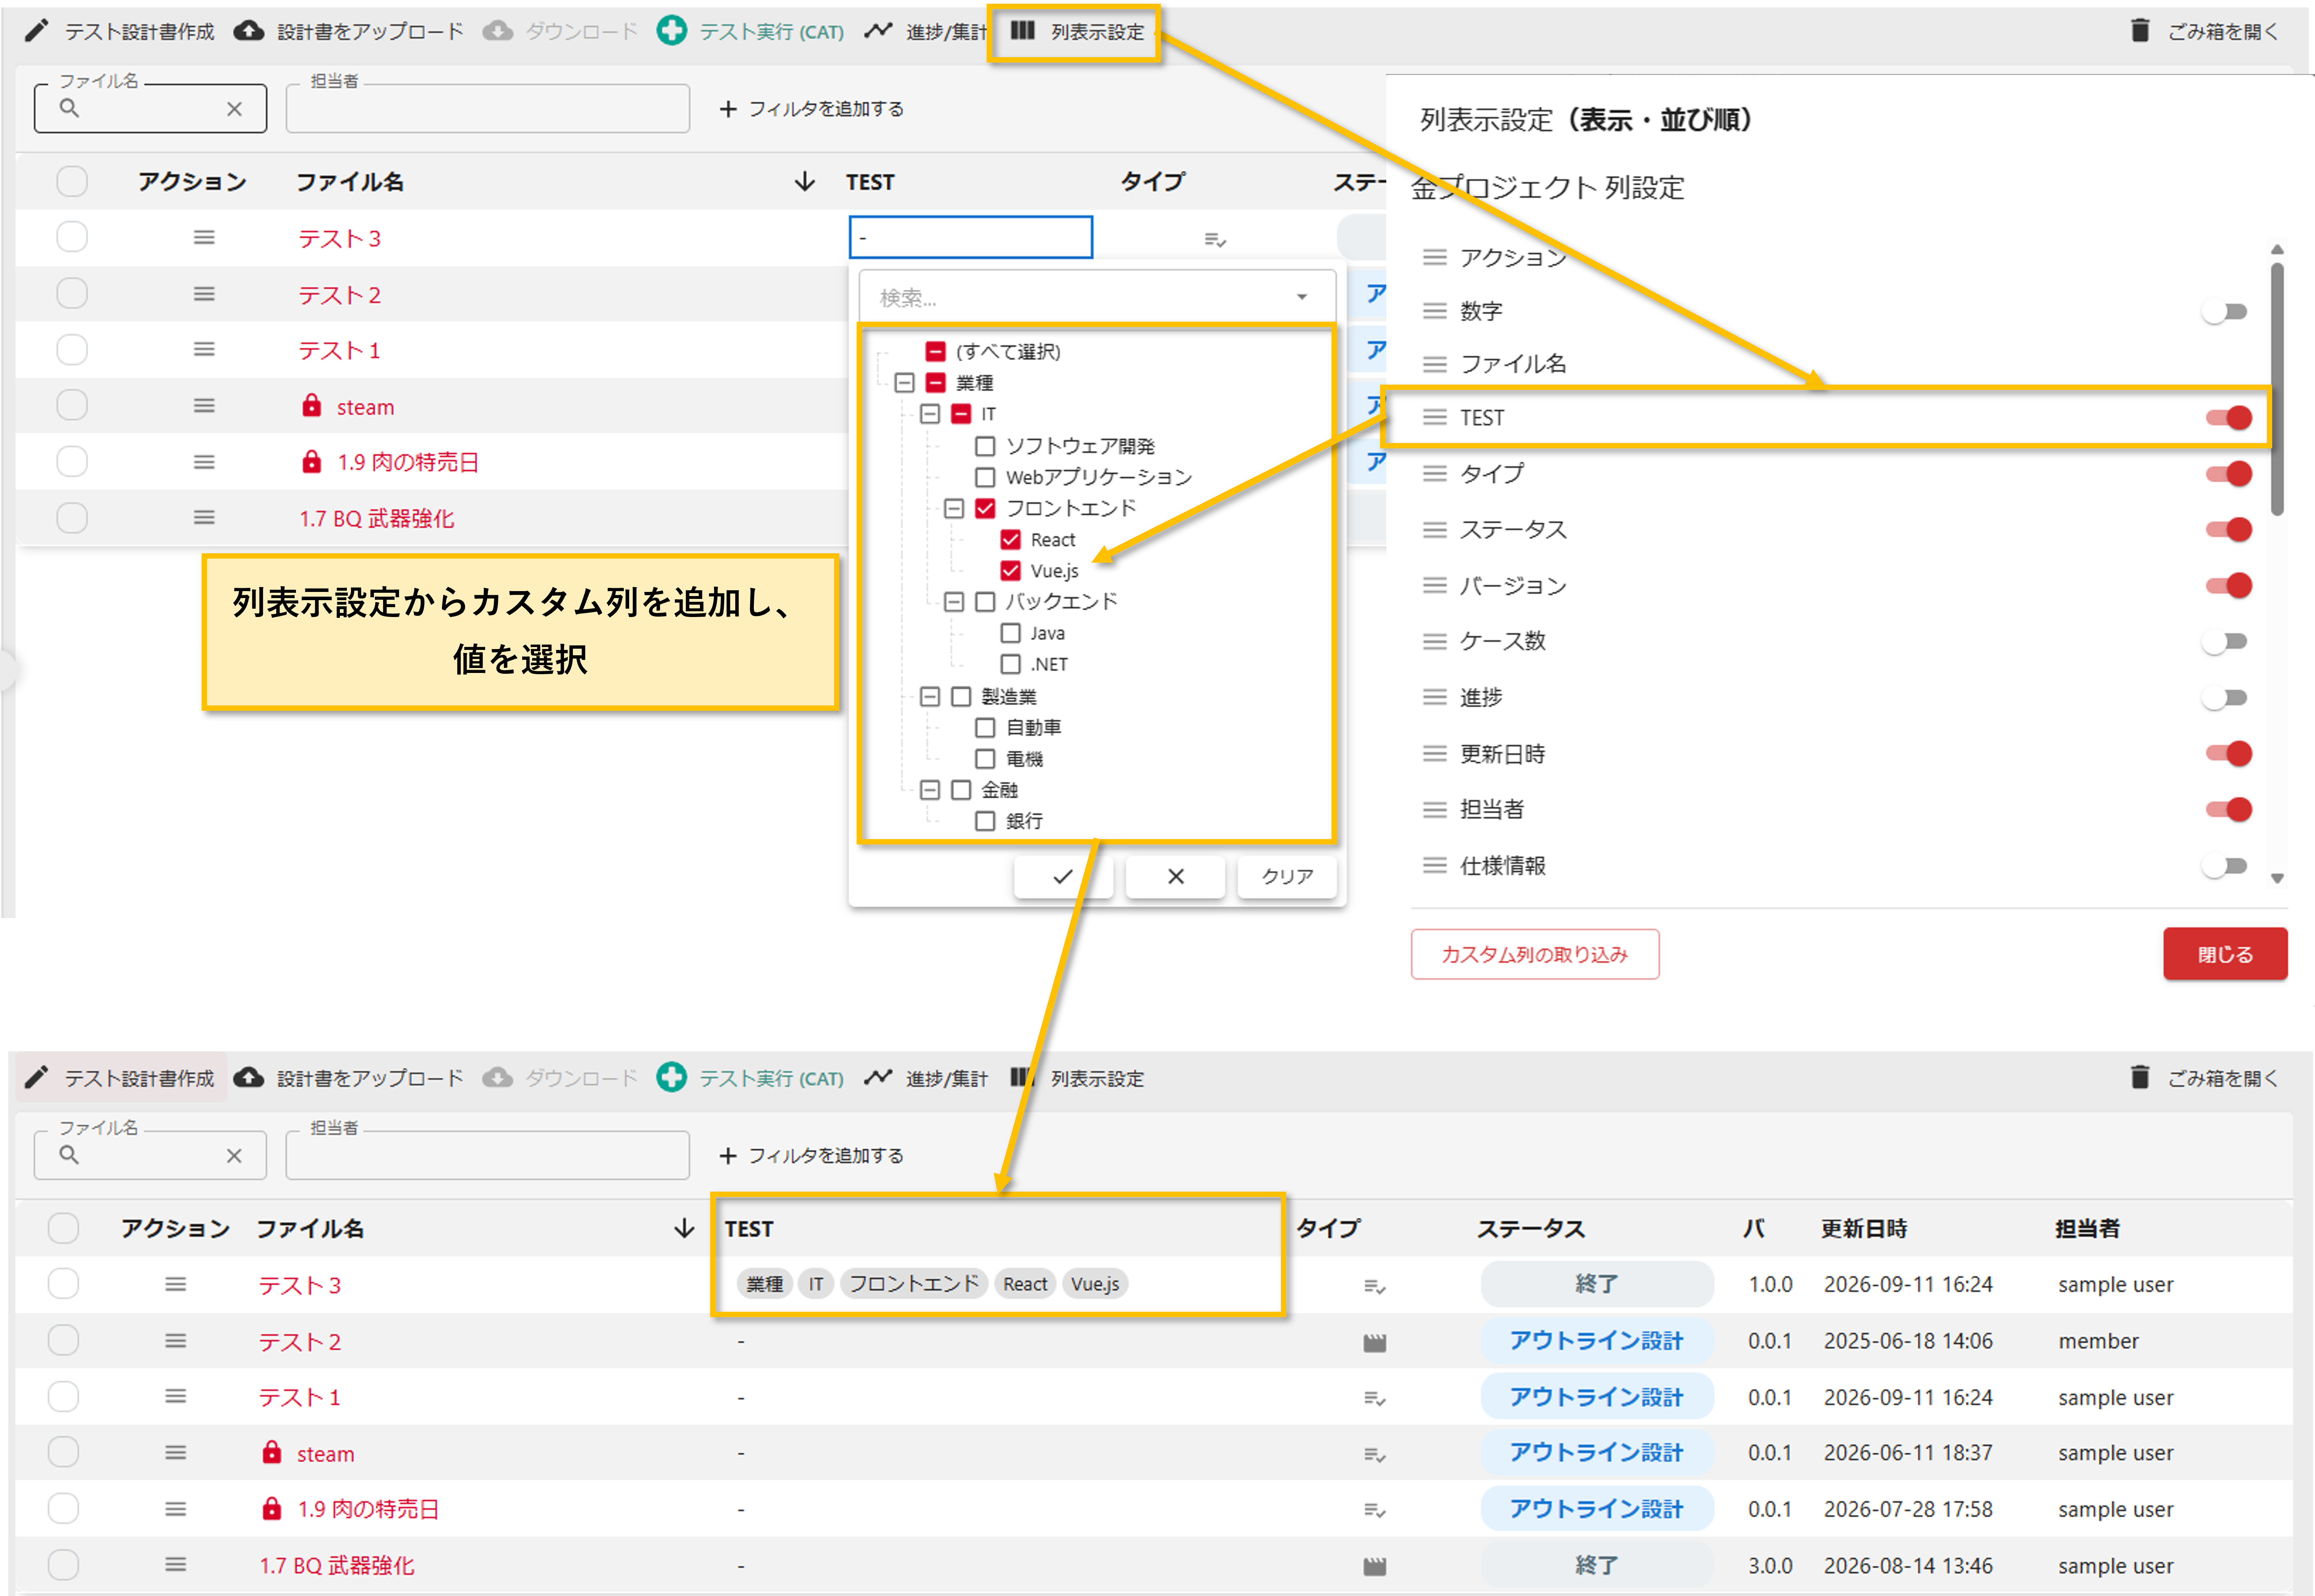
Task: Open the action menu icon for テスト 3 in the upper list
Action: tap(204, 238)
